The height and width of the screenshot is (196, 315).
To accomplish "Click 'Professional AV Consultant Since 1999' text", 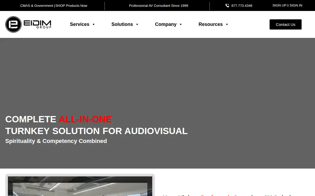I will tap(159, 5).
